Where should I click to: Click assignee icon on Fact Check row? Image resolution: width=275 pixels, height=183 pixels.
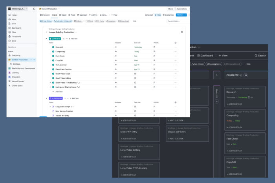point(115,56)
